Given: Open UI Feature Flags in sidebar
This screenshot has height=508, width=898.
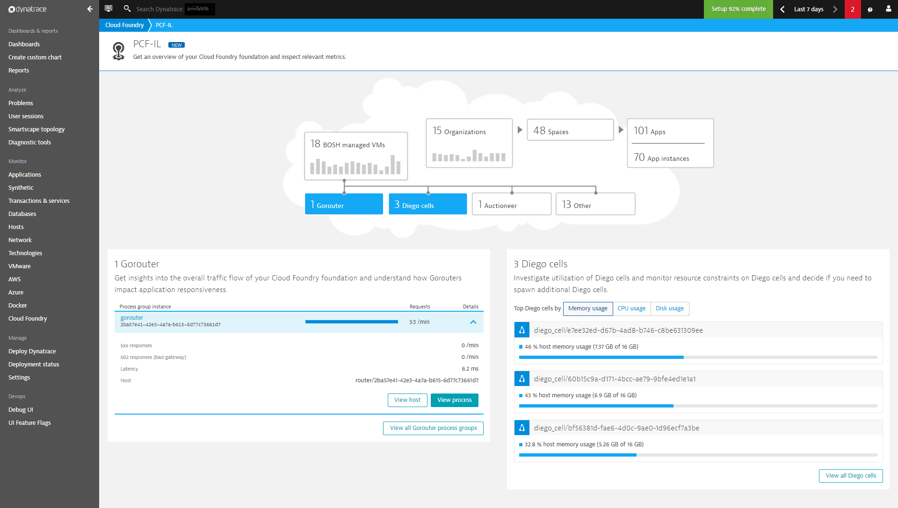Looking at the screenshot, I should click(29, 423).
